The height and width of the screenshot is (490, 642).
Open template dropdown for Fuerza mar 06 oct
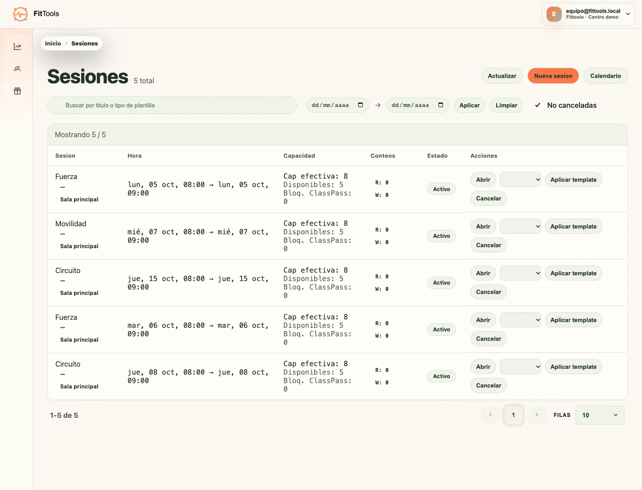click(x=520, y=320)
